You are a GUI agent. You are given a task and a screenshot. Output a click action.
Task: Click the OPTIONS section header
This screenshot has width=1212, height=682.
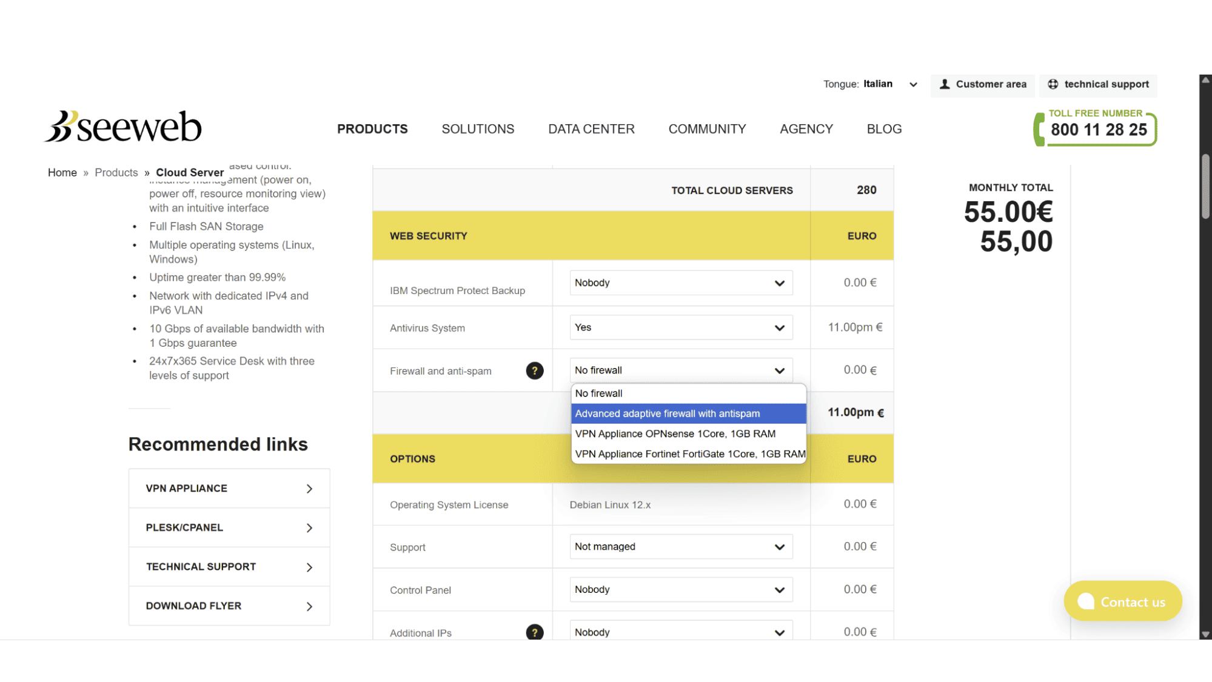click(x=633, y=459)
